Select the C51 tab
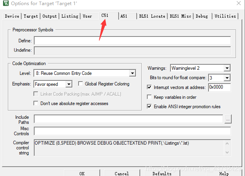Image resolution: width=245 pixels, height=176 pixels. pos(109,16)
